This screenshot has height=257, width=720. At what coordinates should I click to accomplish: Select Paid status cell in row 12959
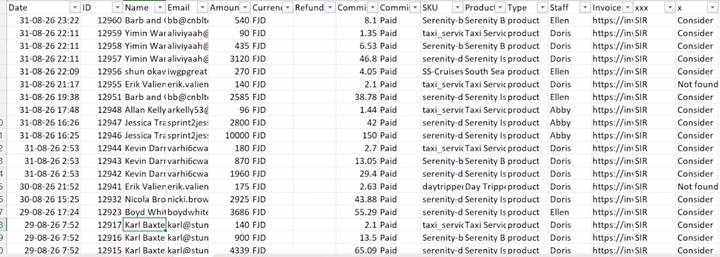400,33
